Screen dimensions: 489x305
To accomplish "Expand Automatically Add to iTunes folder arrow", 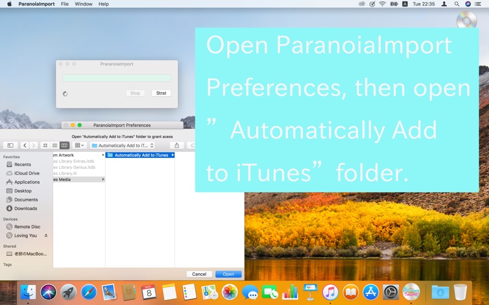I will click(172, 155).
